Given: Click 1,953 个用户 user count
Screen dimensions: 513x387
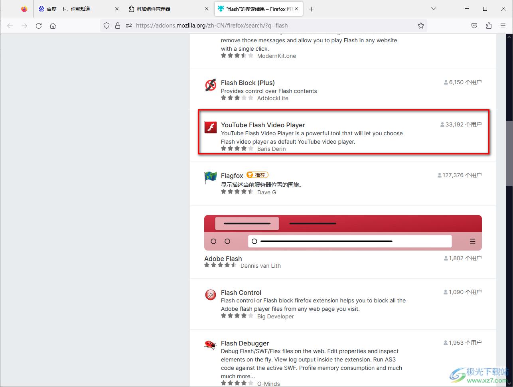Looking at the screenshot, I should [463, 343].
